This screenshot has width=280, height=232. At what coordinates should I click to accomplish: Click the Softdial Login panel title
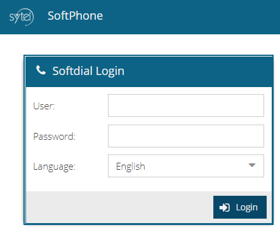coord(88,71)
